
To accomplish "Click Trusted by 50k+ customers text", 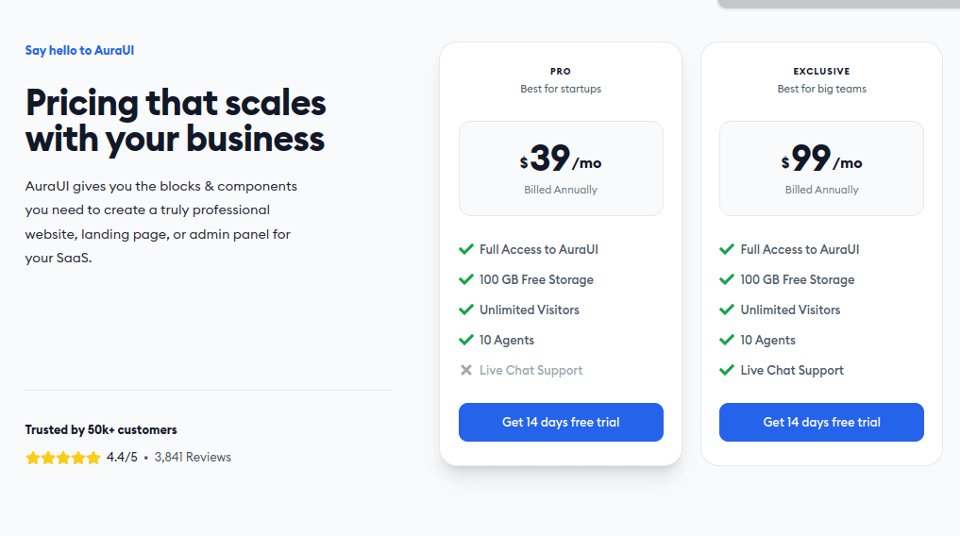I will tap(101, 429).
